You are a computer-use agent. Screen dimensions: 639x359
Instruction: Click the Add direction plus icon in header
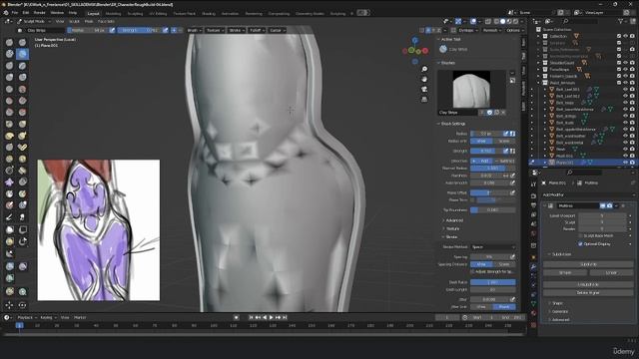point(174,30)
